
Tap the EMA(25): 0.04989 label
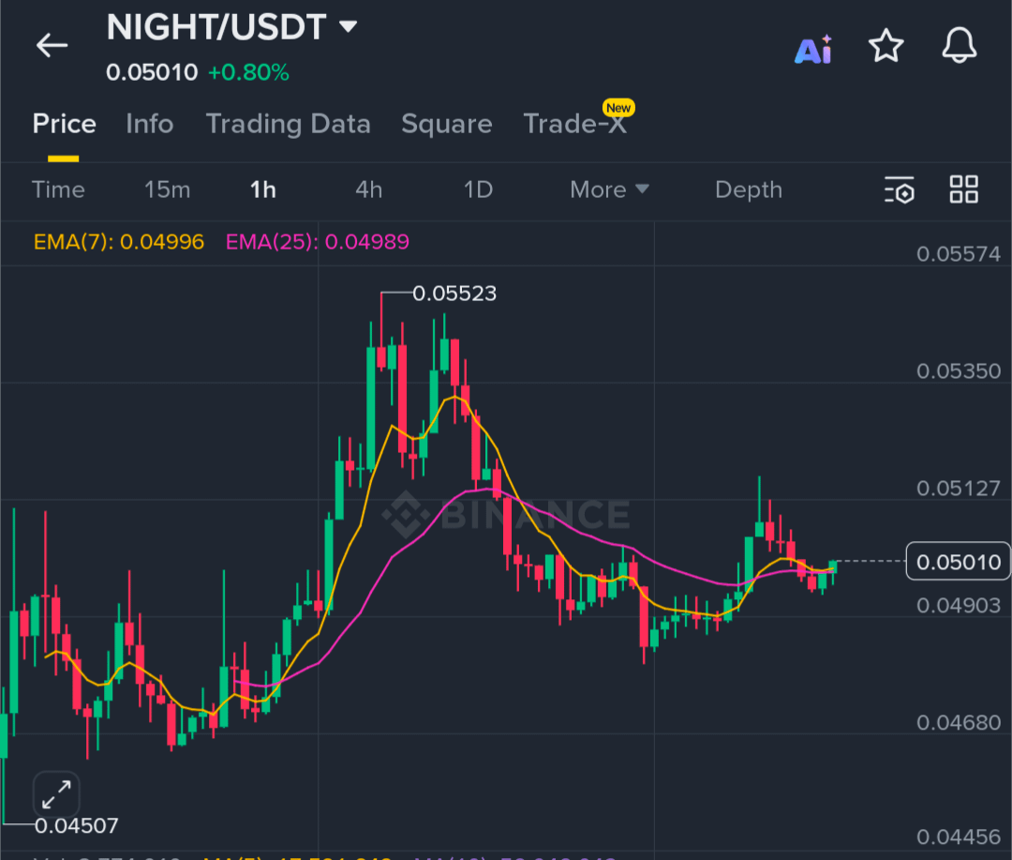pyautogui.click(x=317, y=242)
